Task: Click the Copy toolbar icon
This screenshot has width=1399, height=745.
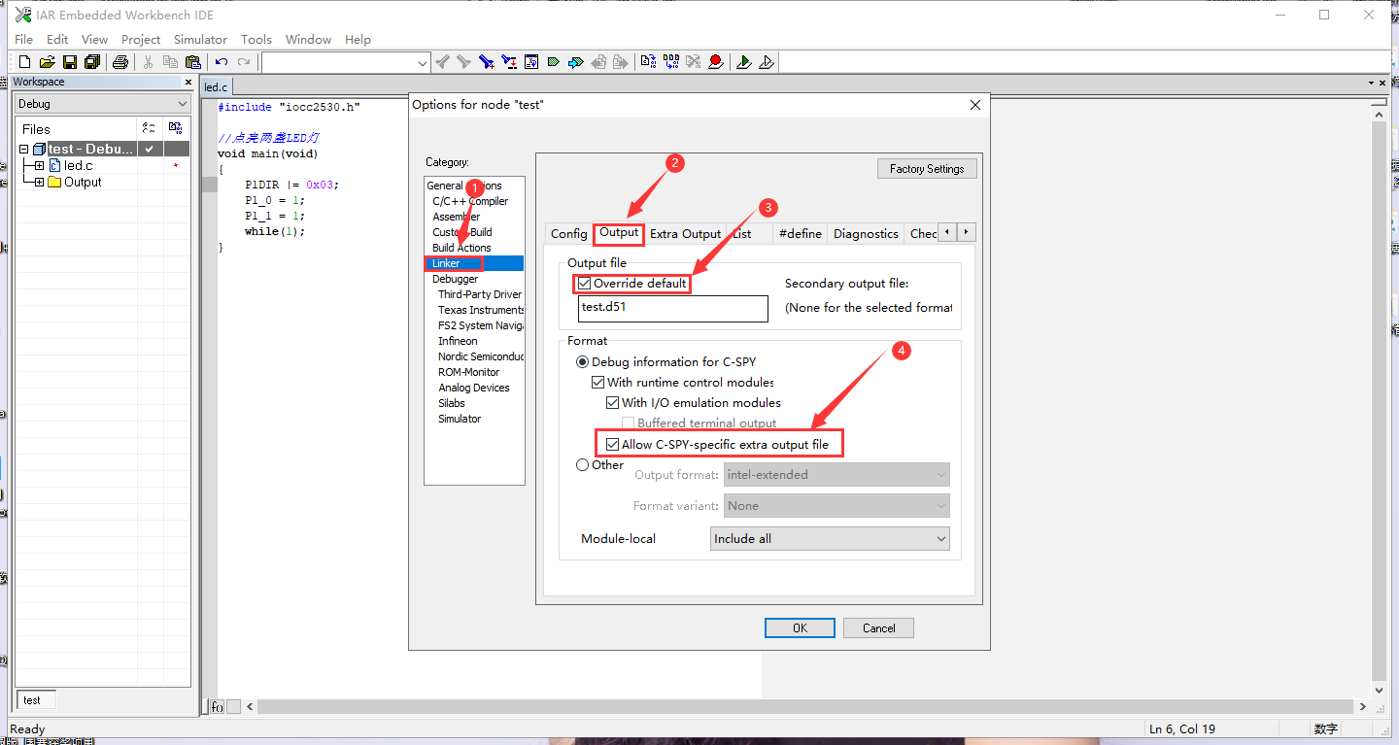Action: point(171,62)
